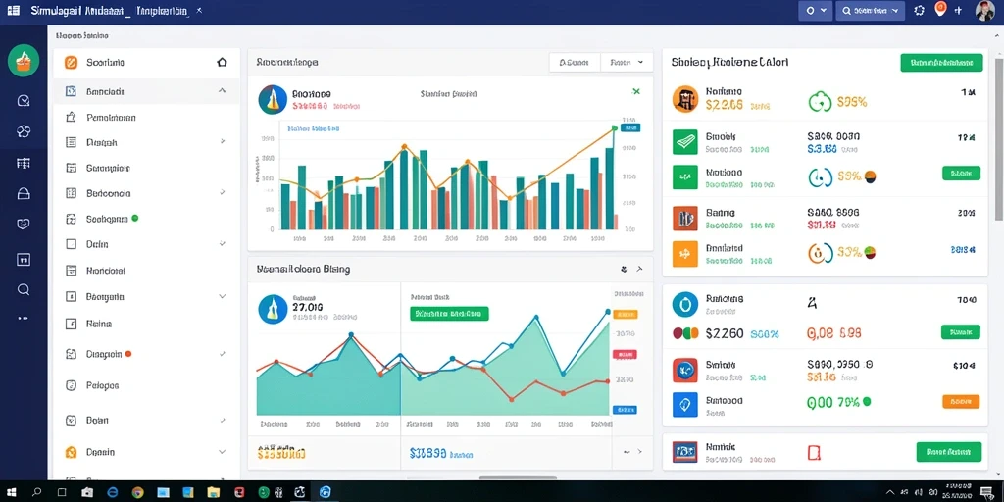The width and height of the screenshot is (1004, 502).
Task: Click the orange legend tag beside the area chart
Action: (x=626, y=315)
